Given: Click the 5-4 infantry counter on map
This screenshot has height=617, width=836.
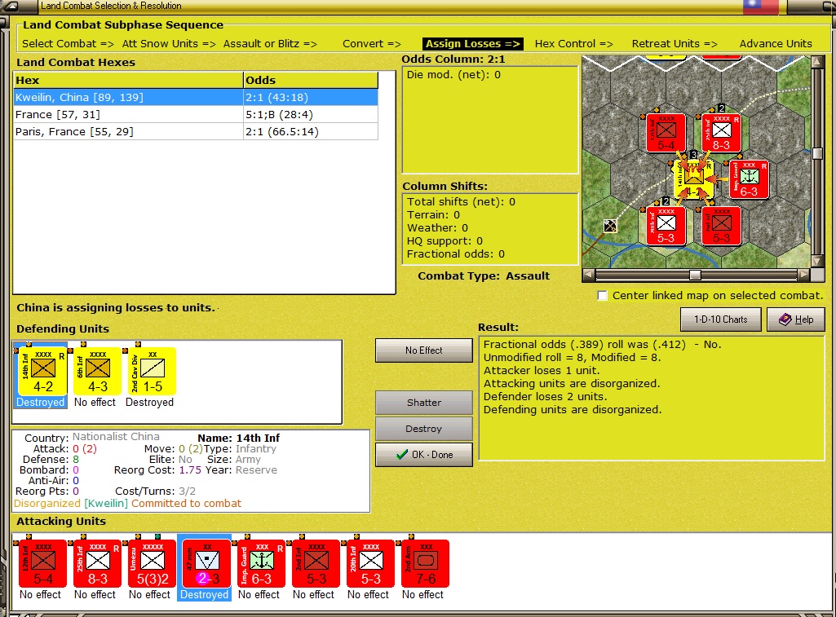Looking at the screenshot, I should [x=666, y=133].
